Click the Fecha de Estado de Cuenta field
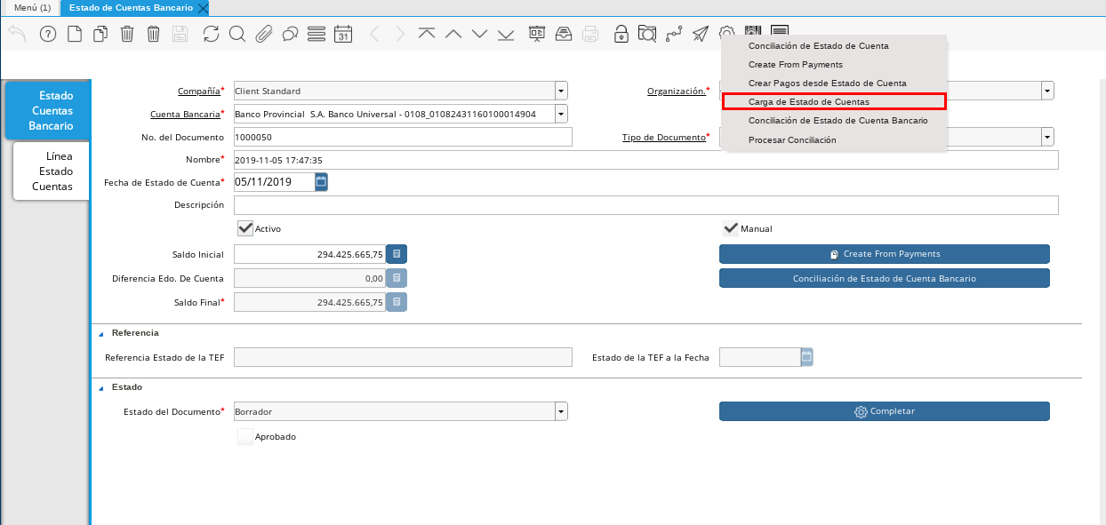Screen dimensions: 1106x525 [274, 182]
